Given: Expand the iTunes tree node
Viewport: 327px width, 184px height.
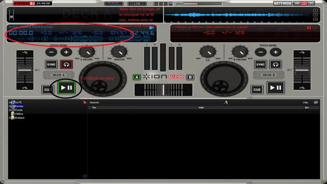Looking at the screenshot, I should click(x=9, y=110).
